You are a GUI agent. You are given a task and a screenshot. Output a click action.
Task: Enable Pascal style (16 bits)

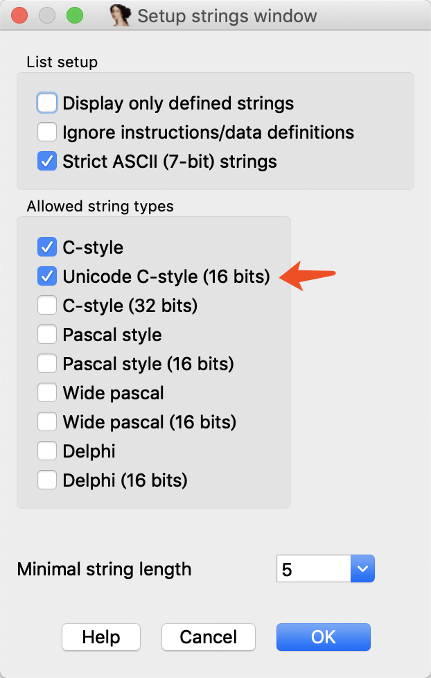coord(47,363)
